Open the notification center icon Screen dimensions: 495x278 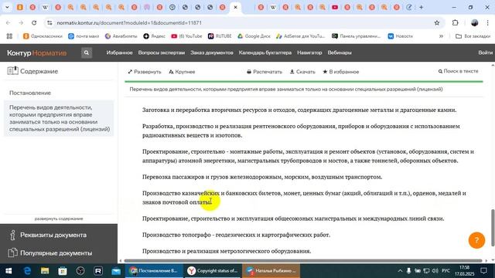[483, 271]
